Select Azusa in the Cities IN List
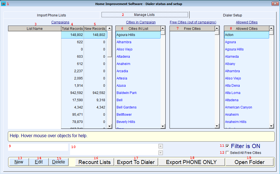This screenshot has width=280, height=174. pos(138,86)
